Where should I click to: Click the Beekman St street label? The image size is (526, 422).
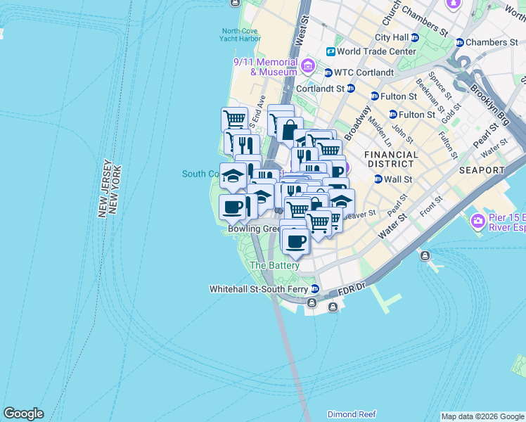click(430, 96)
